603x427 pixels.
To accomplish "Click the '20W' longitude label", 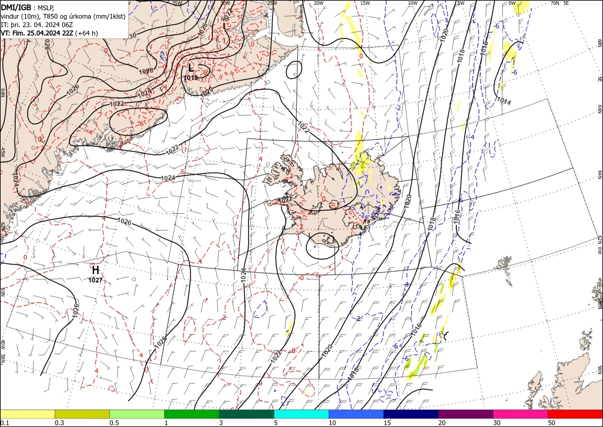I will pyautogui.click(x=318, y=3).
